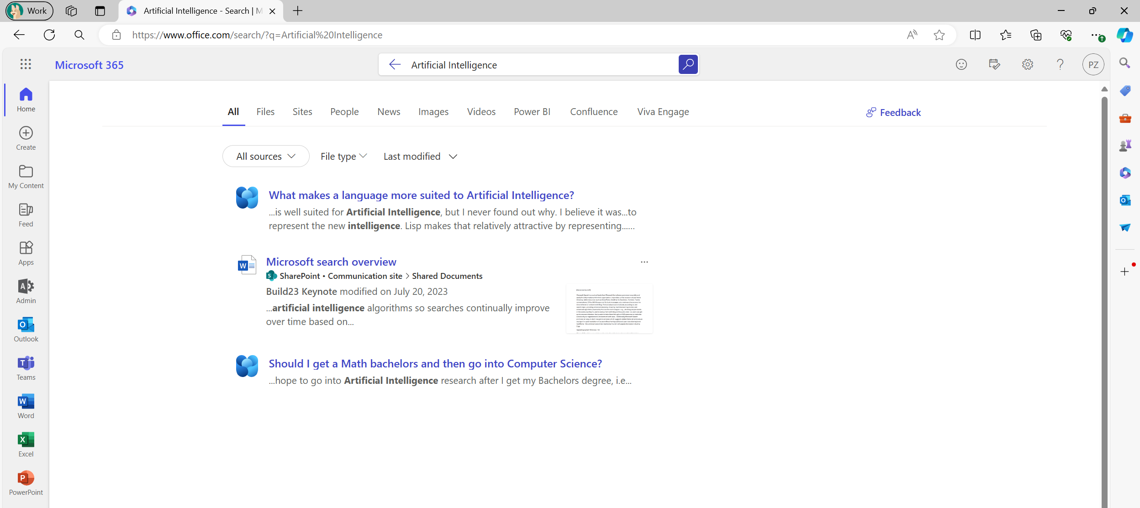The width and height of the screenshot is (1140, 508).
Task: Click the Word document preview thumbnail
Action: coord(609,309)
